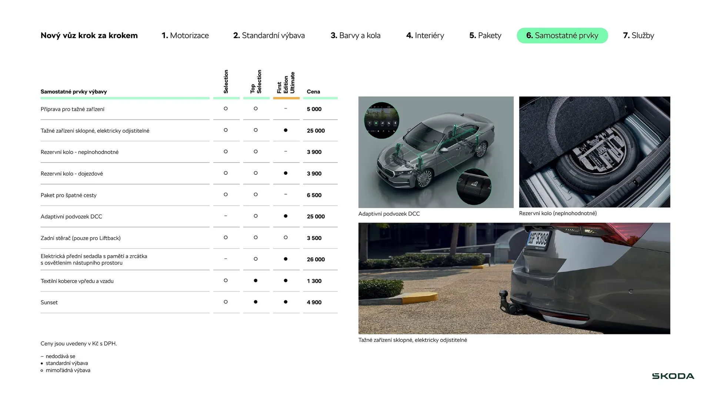Open the Adaptivní podvozek DCC car image

point(436,152)
